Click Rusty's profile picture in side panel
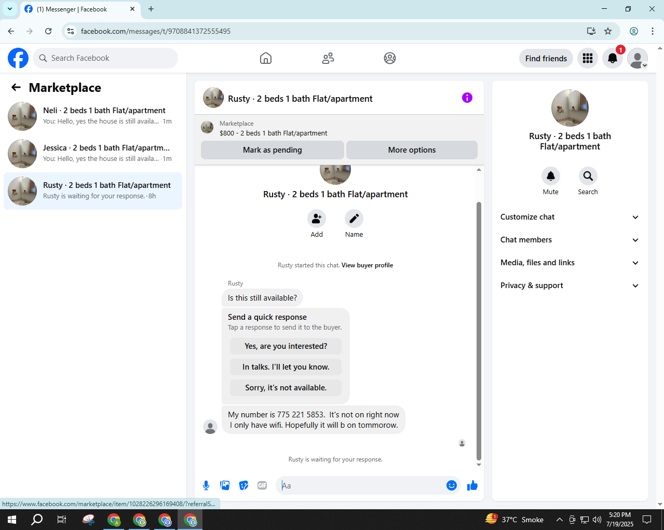This screenshot has height=530, width=664. pos(570,108)
